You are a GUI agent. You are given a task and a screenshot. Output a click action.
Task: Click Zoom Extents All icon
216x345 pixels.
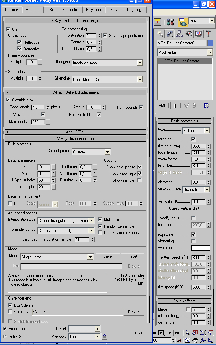pyautogui.click(x=211, y=333)
